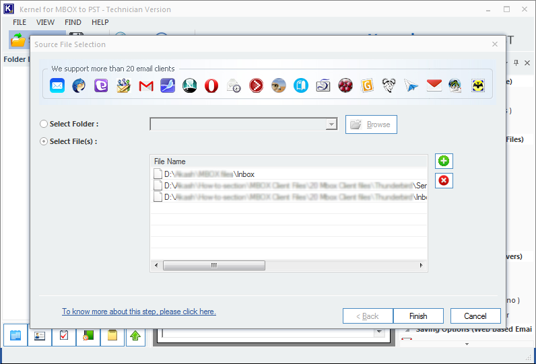Click the file list scroll left arrow

coord(156,265)
